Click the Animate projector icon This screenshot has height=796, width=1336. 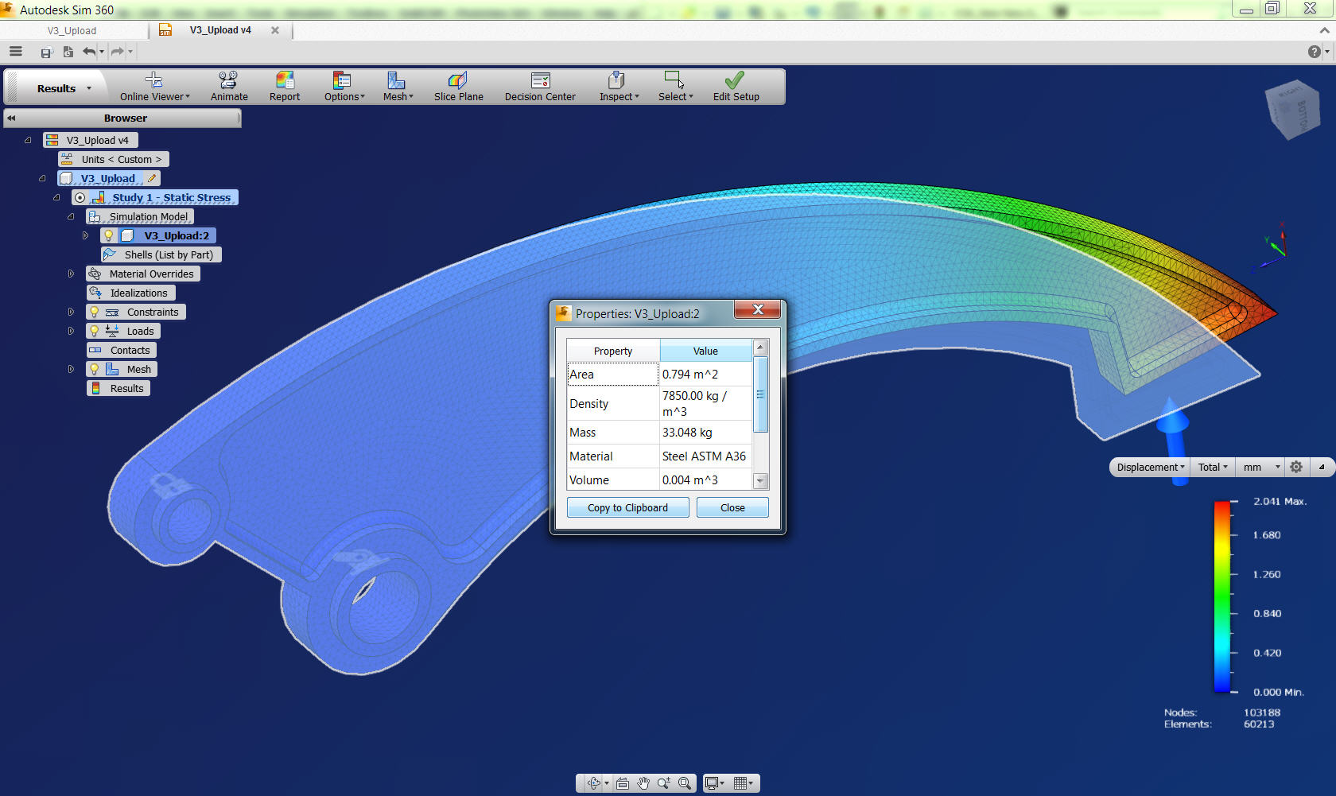click(228, 80)
